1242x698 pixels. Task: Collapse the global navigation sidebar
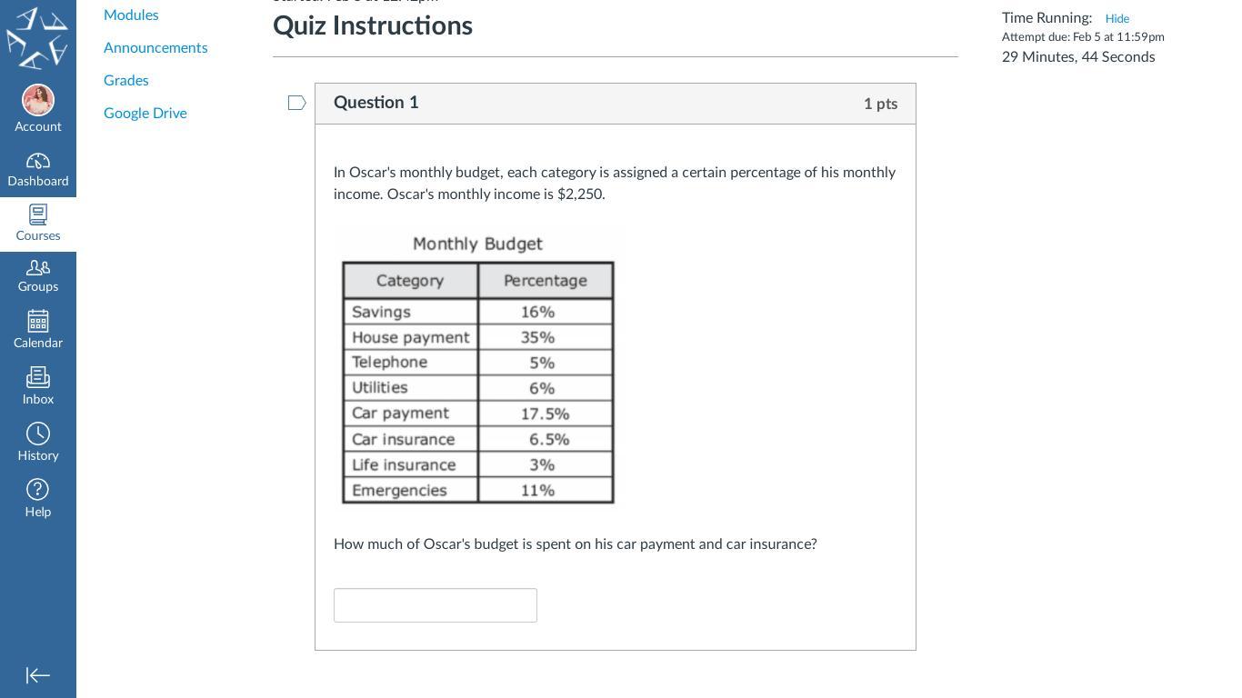click(38, 675)
